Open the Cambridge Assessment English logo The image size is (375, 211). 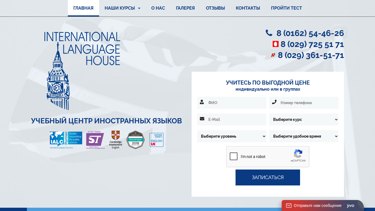tap(116, 140)
